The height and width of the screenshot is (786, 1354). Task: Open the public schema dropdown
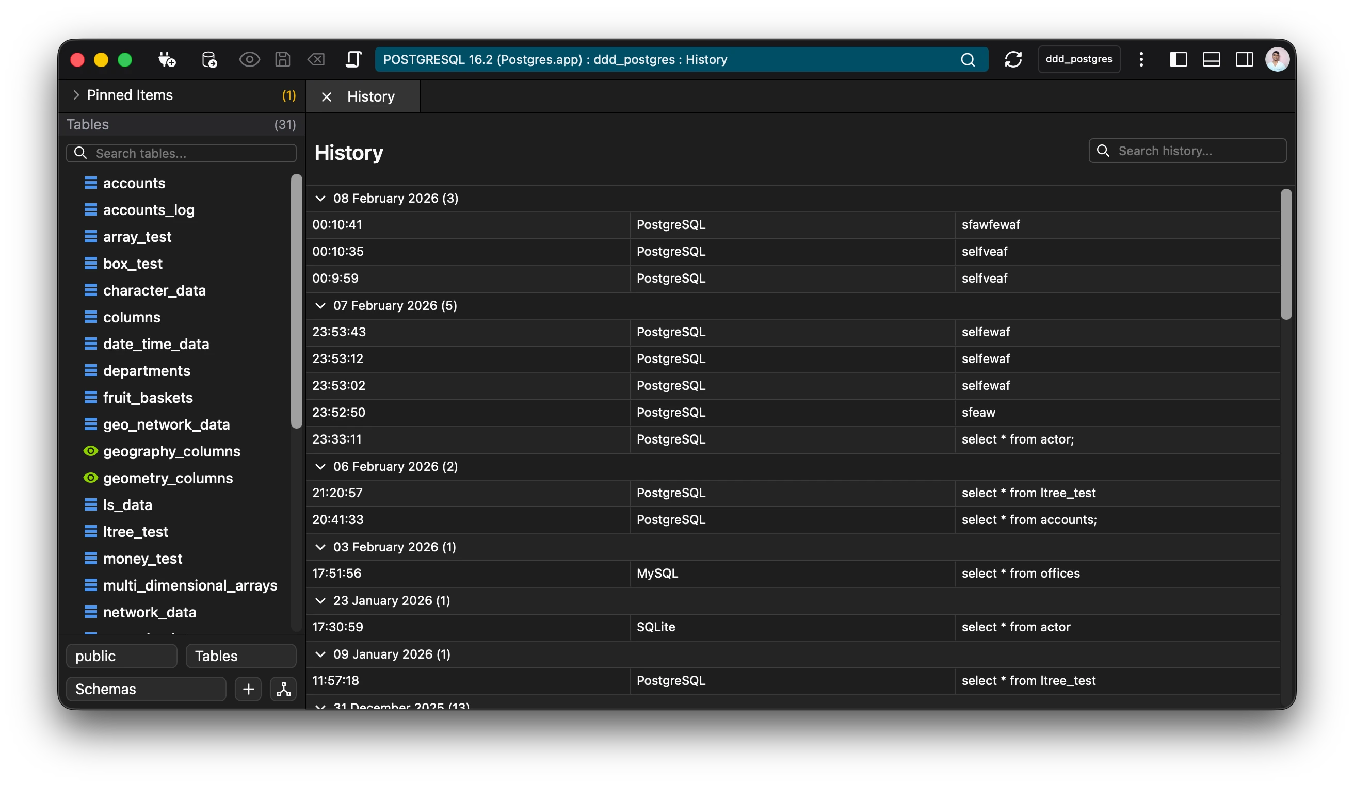(x=121, y=656)
